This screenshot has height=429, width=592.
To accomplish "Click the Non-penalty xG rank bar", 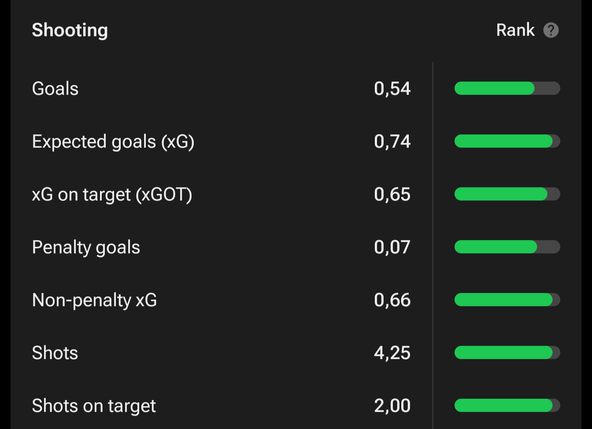I will click(507, 300).
